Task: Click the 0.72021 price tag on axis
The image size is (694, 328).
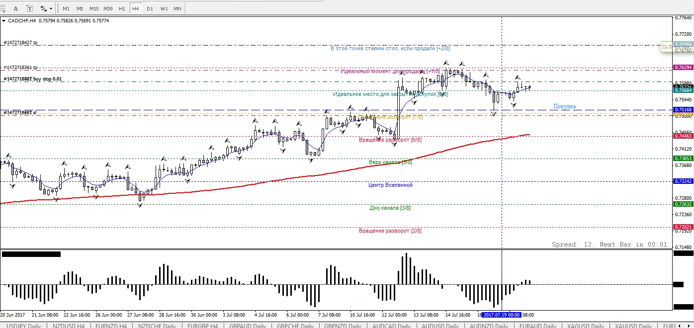Action: click(683, 227)
